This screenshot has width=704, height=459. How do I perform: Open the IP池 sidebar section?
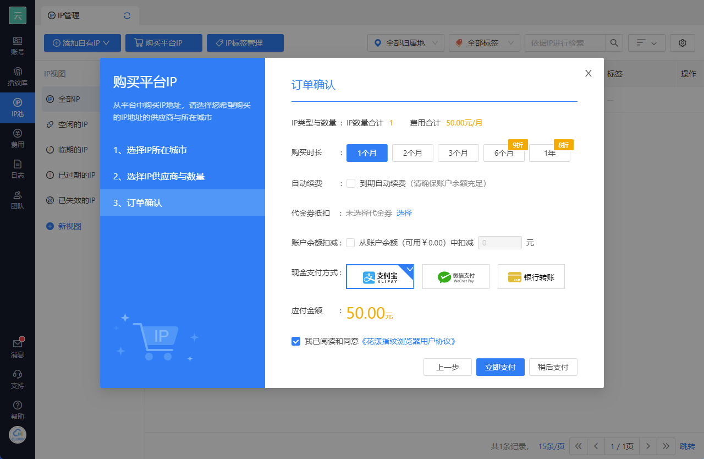coord(18,108)
